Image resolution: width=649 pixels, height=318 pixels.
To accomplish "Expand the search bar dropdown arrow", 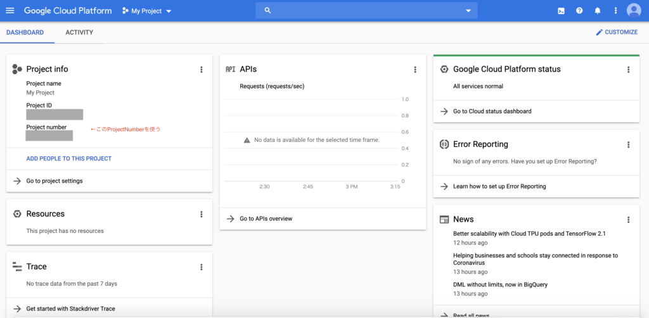I will [468, 11].
